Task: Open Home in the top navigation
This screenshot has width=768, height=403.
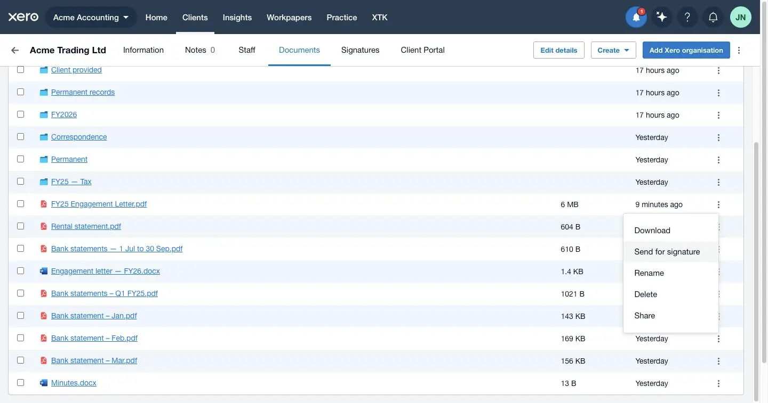Action: pyautogui.click(x=156, y=17)
